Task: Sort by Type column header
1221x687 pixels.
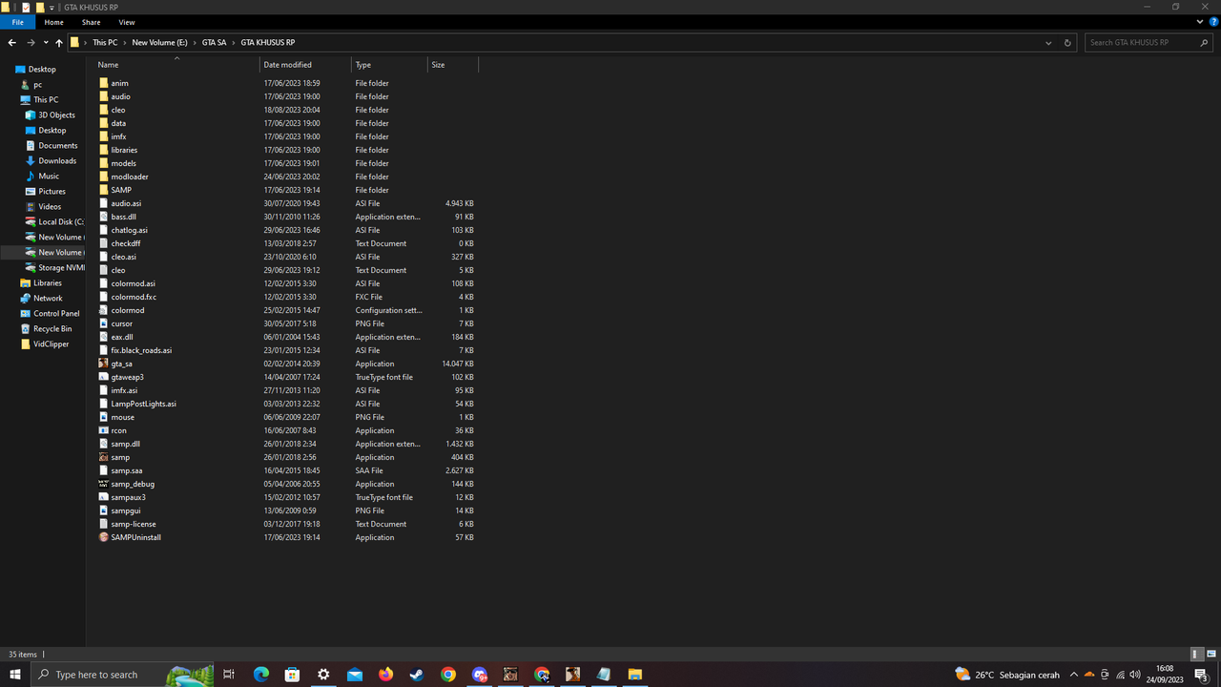Action: [x=389, y=65]
